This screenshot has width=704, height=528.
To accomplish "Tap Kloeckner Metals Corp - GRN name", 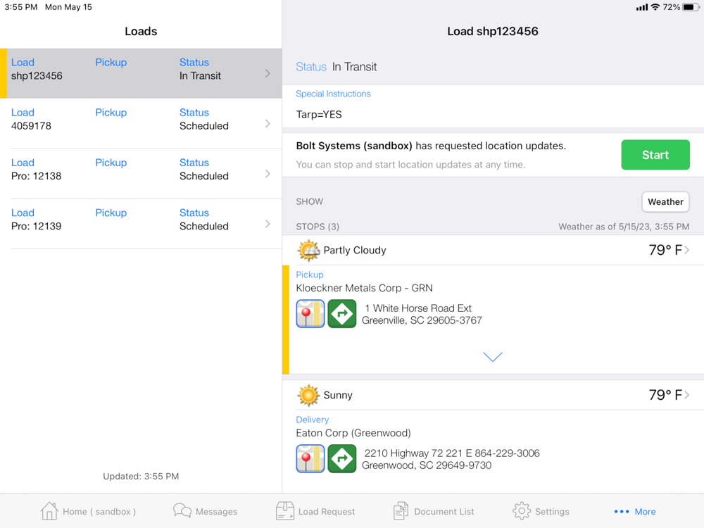I will (364, 288).
